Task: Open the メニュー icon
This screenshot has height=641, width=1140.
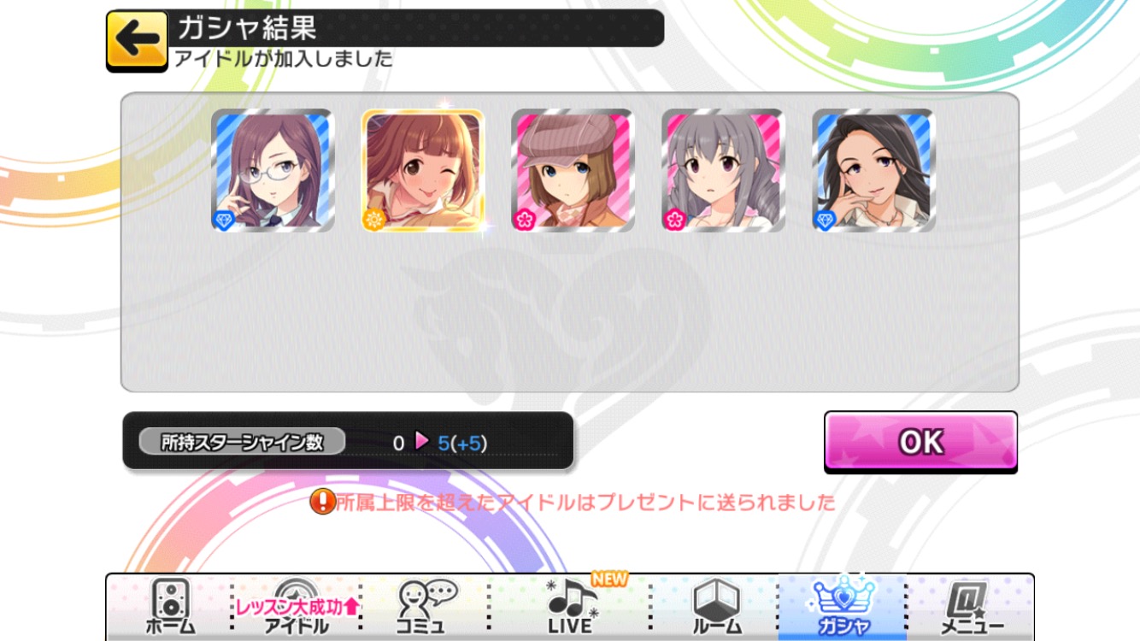Action: (x=972, y=607)
